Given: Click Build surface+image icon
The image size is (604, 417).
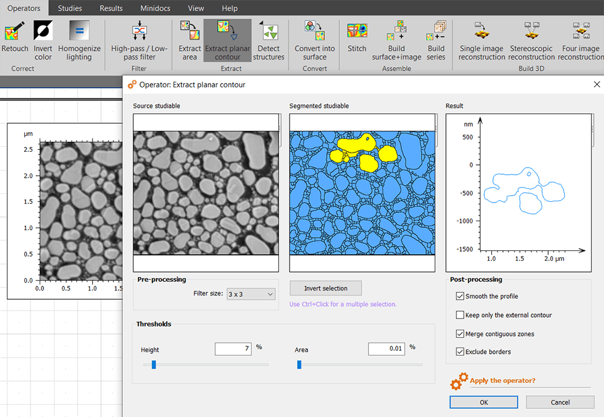Looking at the screenshot, I should coord(397,31).
